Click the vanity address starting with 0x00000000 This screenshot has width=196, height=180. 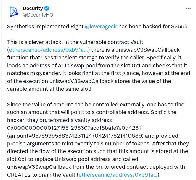pyautogui.click(x=74, y=128)
